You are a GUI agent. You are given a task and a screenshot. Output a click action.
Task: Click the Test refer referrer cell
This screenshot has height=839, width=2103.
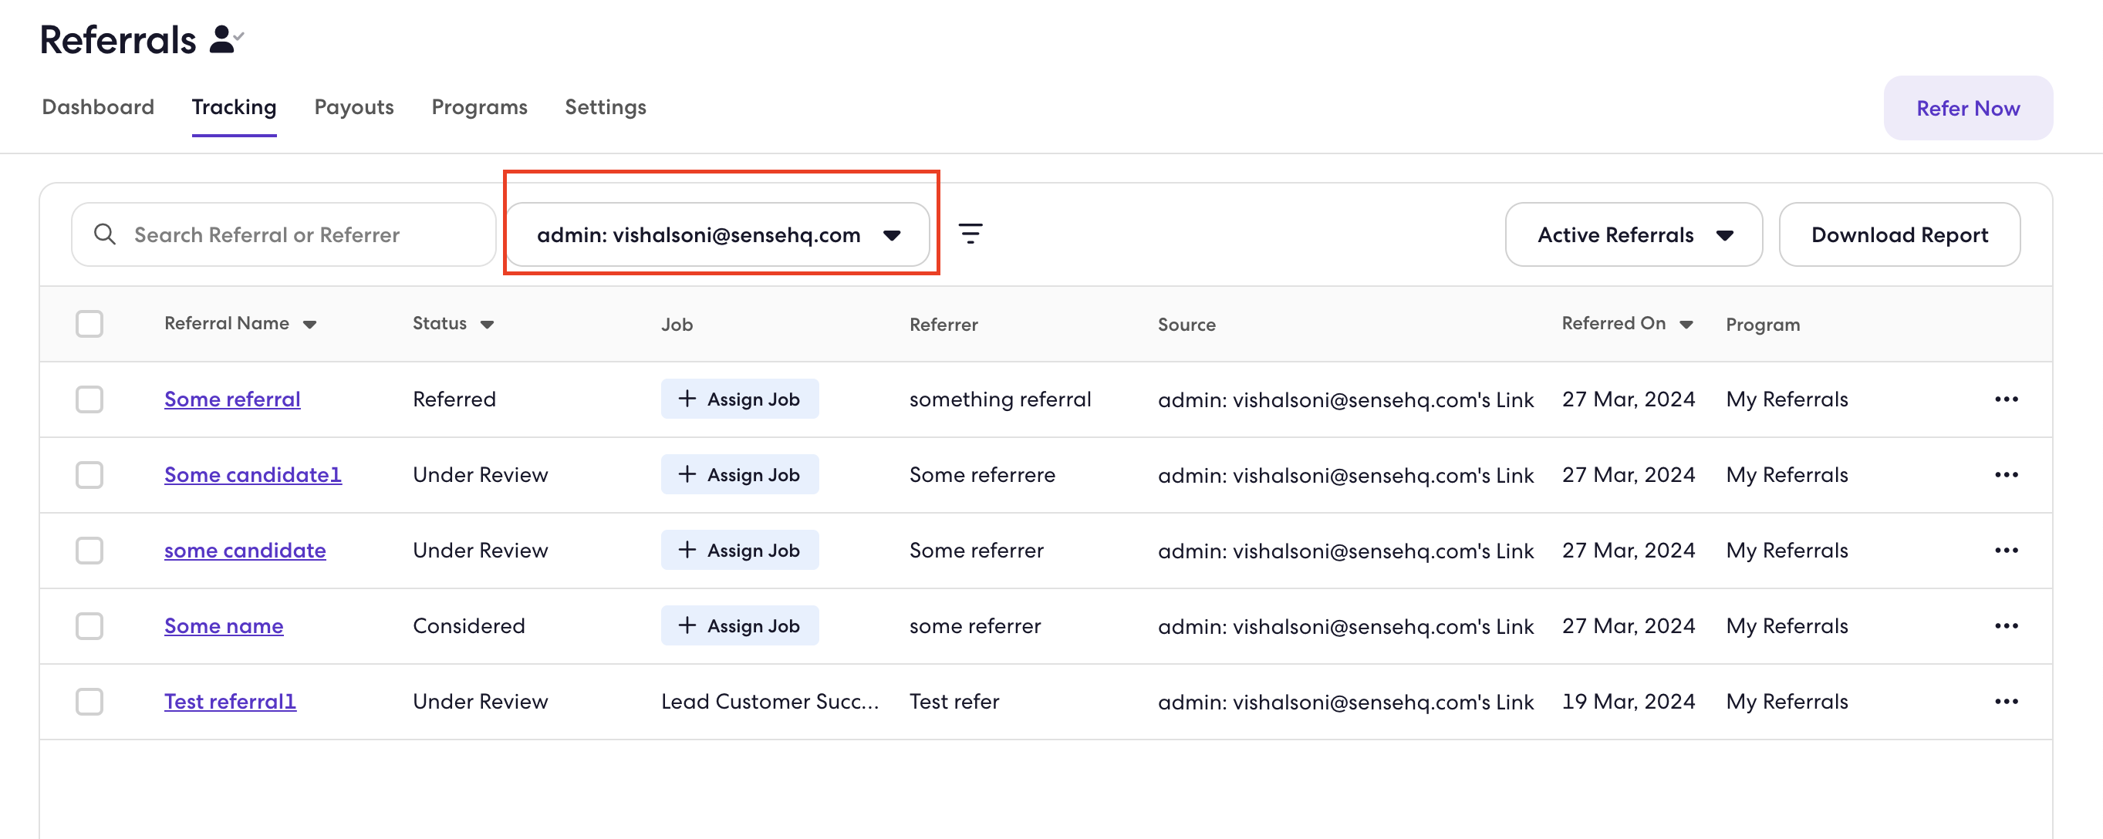coord(954,701)
